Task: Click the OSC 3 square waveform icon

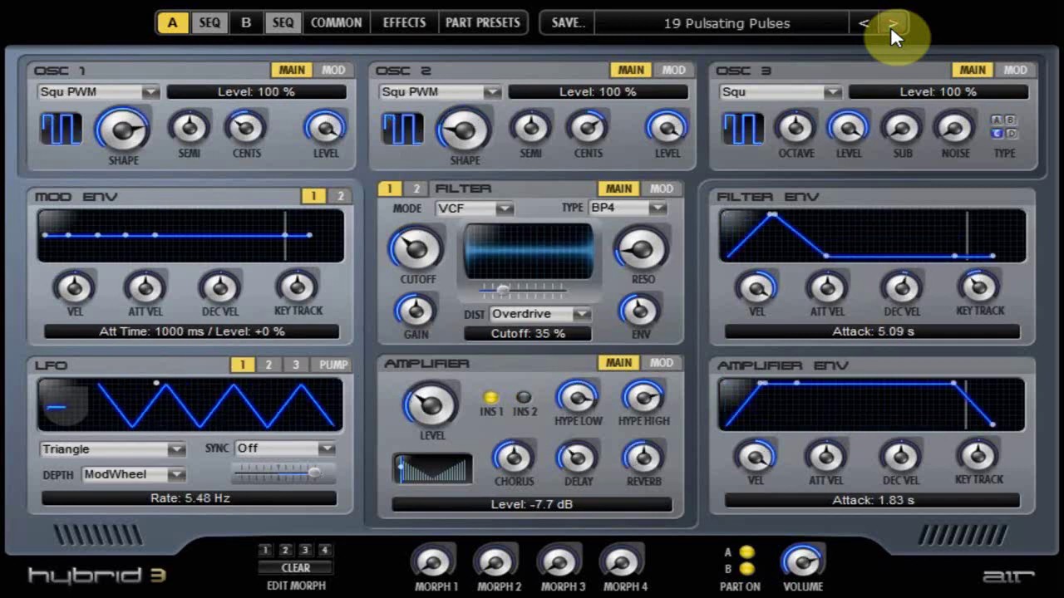Action: [x=743, y=129]
